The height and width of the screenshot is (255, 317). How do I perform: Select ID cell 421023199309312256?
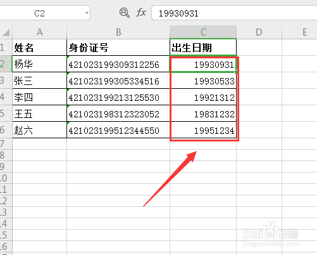point(118,64)
